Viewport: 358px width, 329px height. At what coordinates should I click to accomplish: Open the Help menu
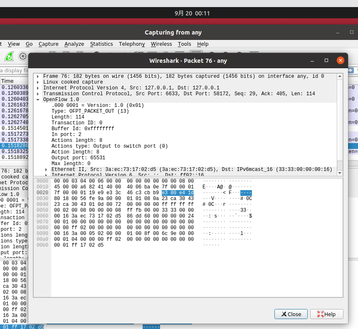click(x=203, y=44)
